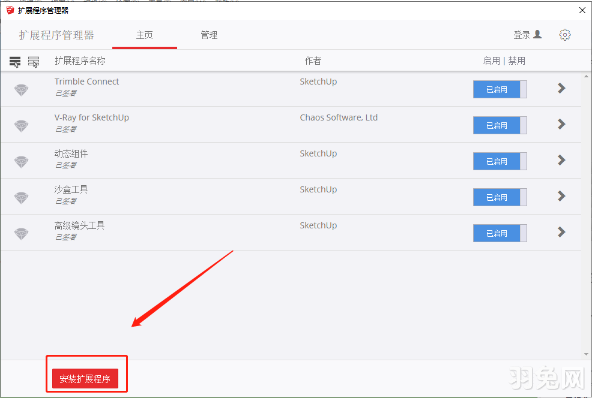Disable the 沙盒工具 extension toggle
Viewport: 592px width, 398px height.
[x=500, y=197]
